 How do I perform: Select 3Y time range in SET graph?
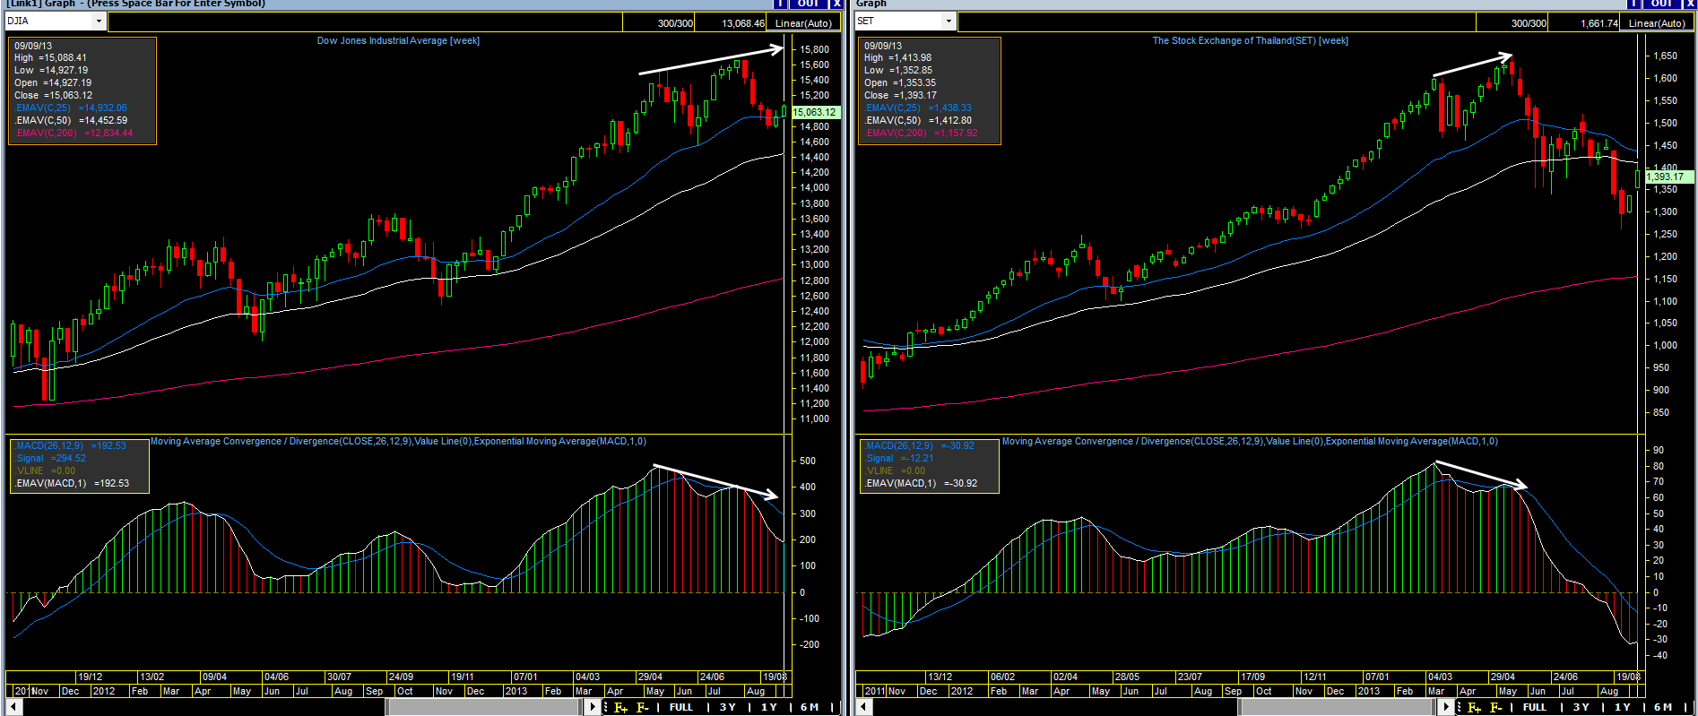coord(1581,708)
